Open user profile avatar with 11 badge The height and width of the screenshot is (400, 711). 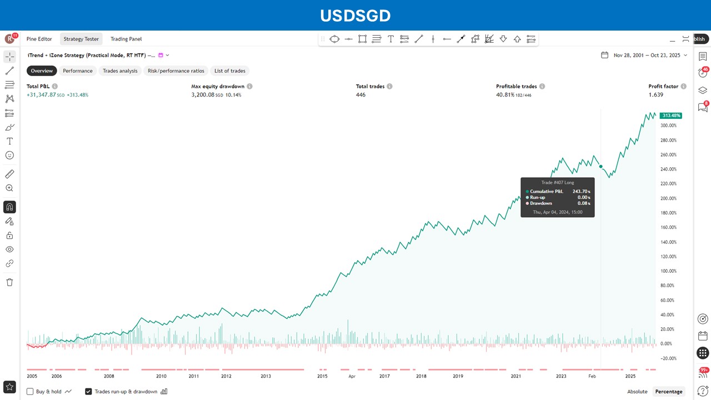click(x=11, y=38)
